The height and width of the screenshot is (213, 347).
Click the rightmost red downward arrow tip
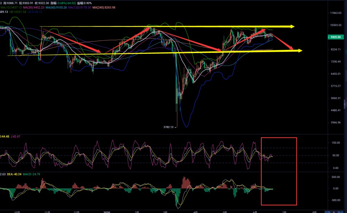pyautogui.click(x=292, y=48)
